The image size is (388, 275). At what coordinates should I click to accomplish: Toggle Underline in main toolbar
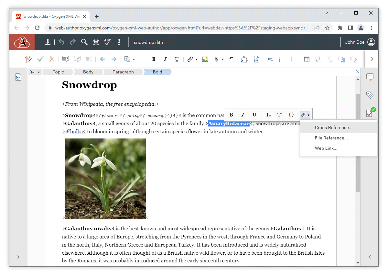tap(177, 59)
